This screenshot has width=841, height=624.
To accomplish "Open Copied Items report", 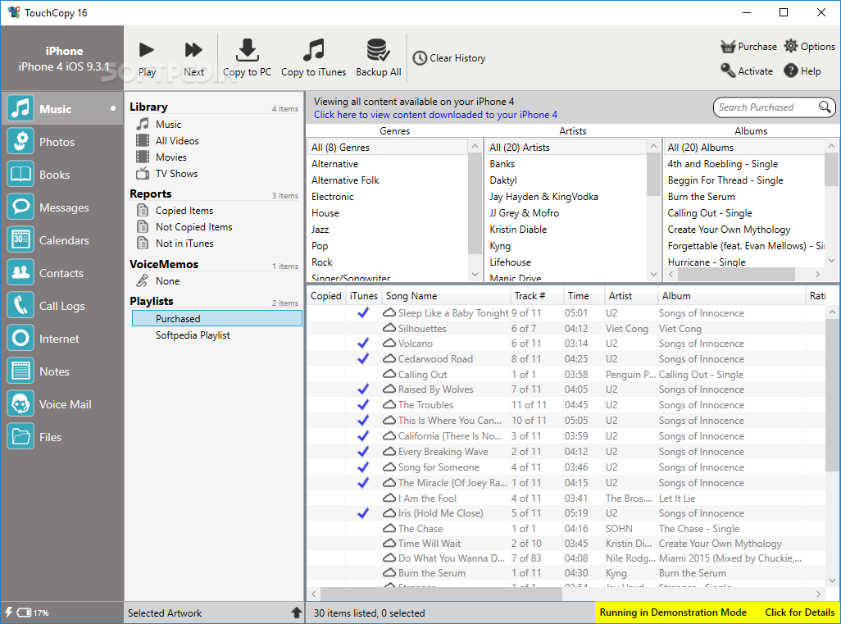I will (x=184, y=211).
